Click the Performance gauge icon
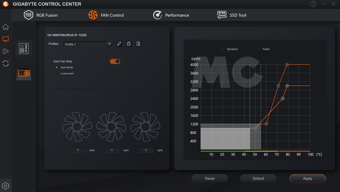Viewport: 340px width, 192px height. click(157, 15)
